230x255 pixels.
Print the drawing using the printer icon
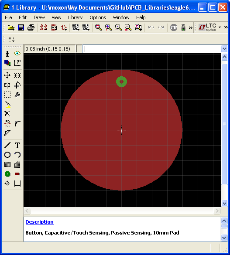coord(31,27)
